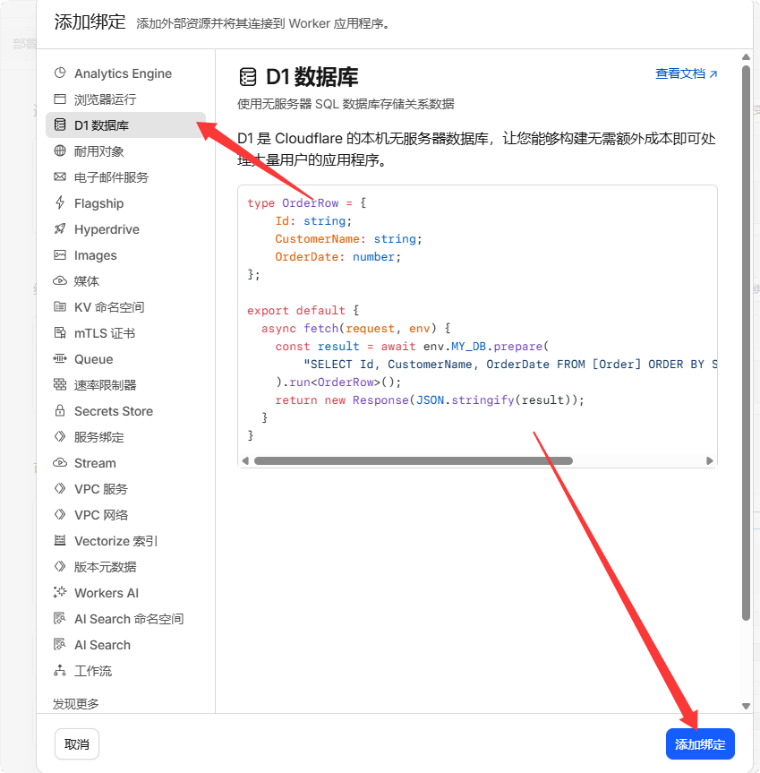Select Queue binding option
This screenshot has width=760, height=773.
click(125, 359)
